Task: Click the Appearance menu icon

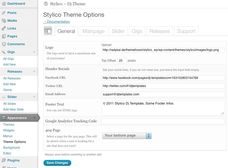Action: coord(4,118)
